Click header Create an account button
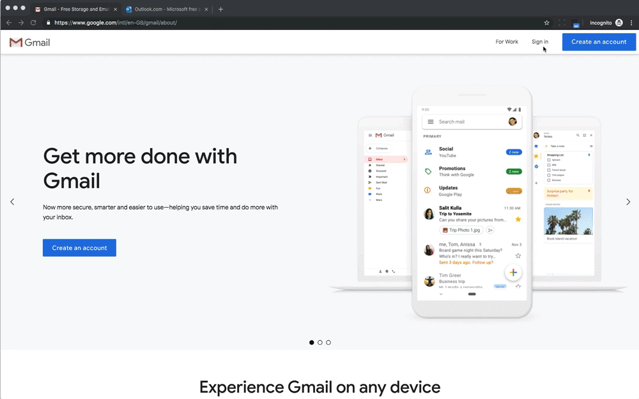 [599, 42]
